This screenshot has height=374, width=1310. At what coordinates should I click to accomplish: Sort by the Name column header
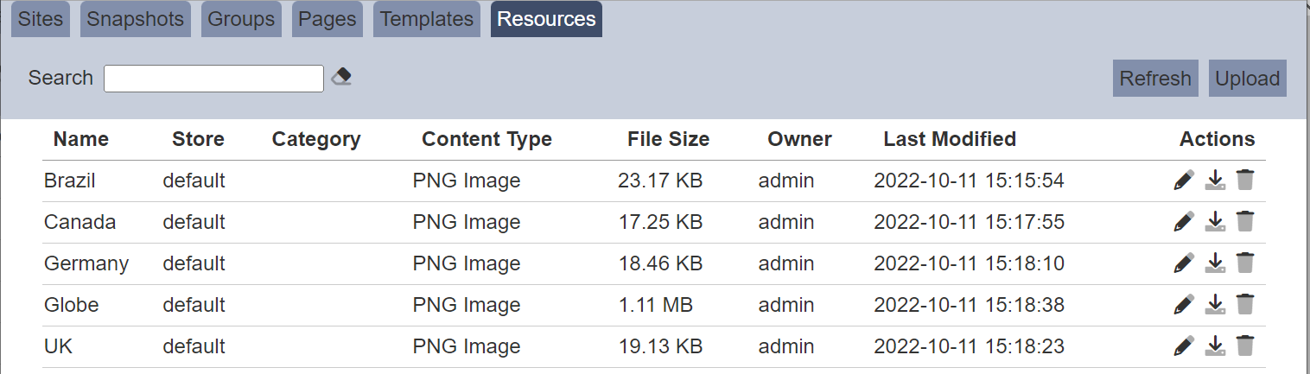click(x=81, y=139)
